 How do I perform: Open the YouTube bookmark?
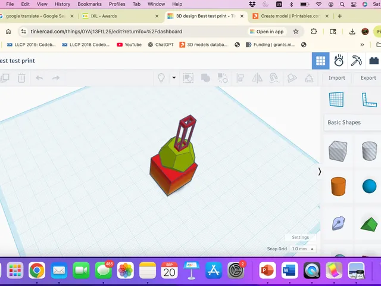129,45
